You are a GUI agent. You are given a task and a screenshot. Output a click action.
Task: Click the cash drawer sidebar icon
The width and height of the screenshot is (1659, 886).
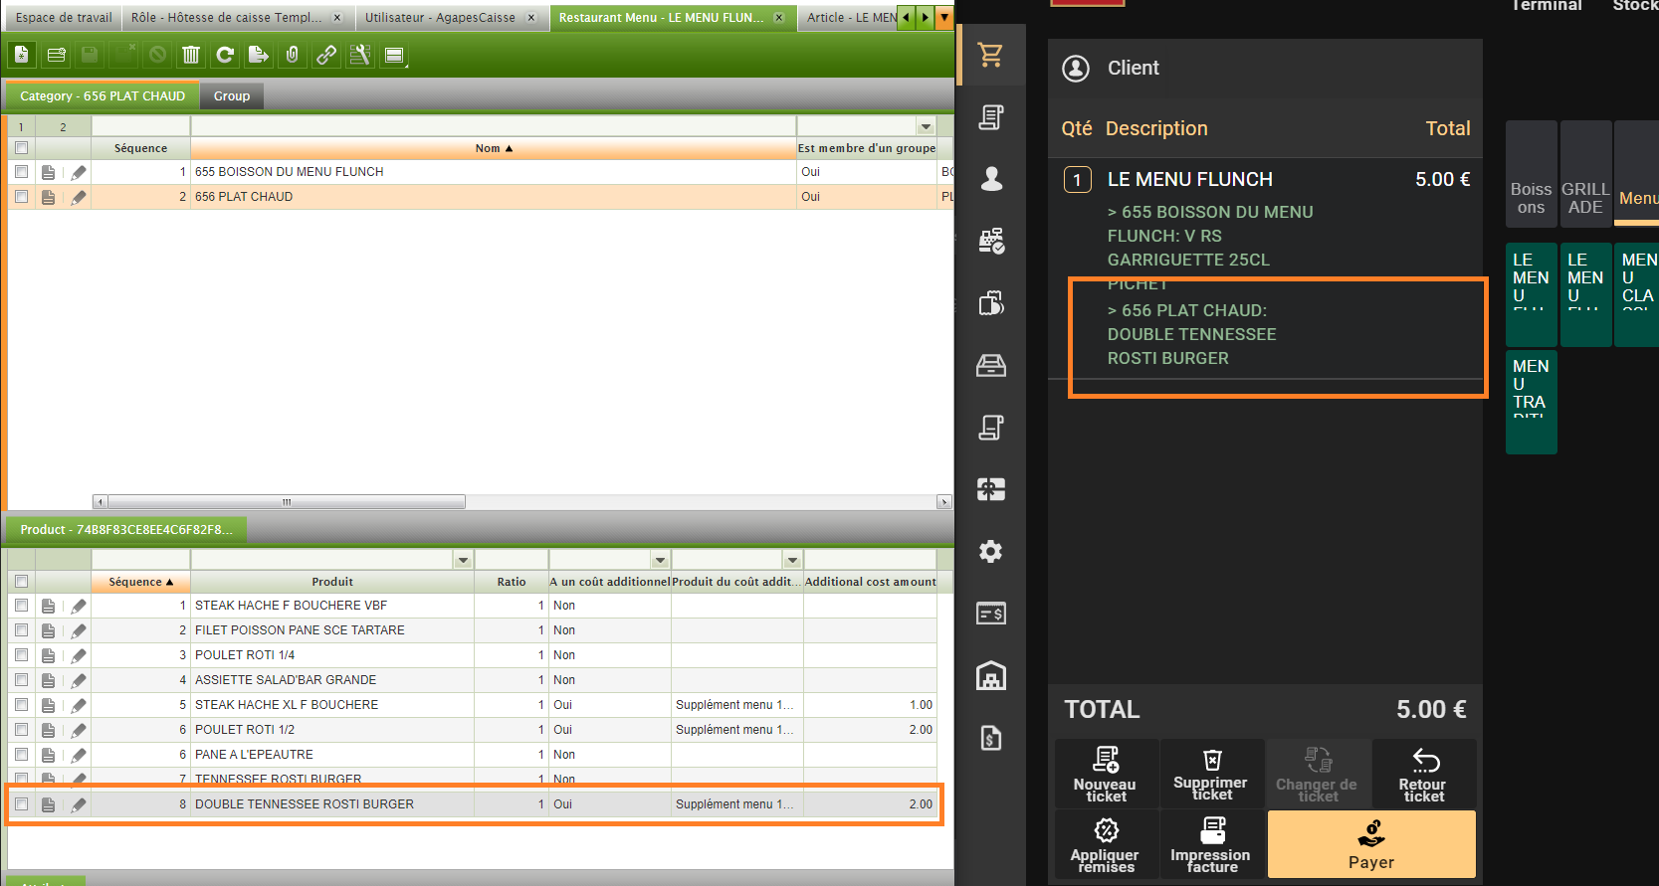[x=990, y=366]
